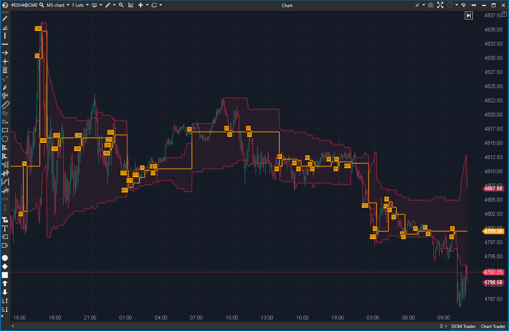509x331 pixels.
Task: Select the plain text tool
Action: click(x=5, y=228)
